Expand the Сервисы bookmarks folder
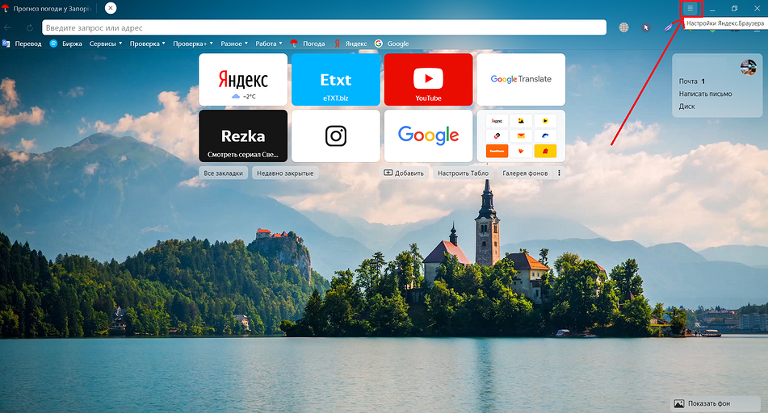This screenshot has height=413, width=768. pyautogui.click(x=106, y=44)
